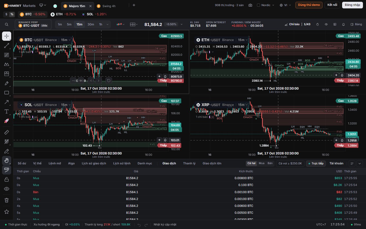Expand more timeframes after 1h

[108, 24]
